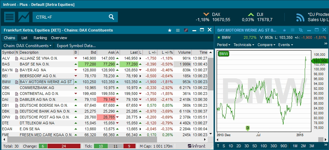Viewport: 329px width, 150px height.
Task: Open the main hamburger menu icon
Action: 9,17
